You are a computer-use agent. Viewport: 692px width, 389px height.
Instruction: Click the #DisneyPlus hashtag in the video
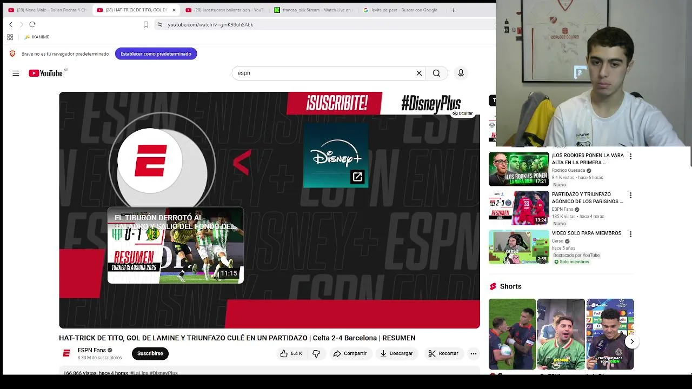click(431, 104)
